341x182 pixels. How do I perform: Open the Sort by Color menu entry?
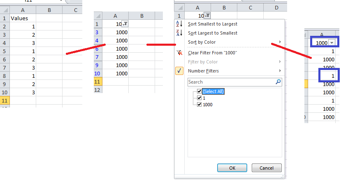point(202,42)
